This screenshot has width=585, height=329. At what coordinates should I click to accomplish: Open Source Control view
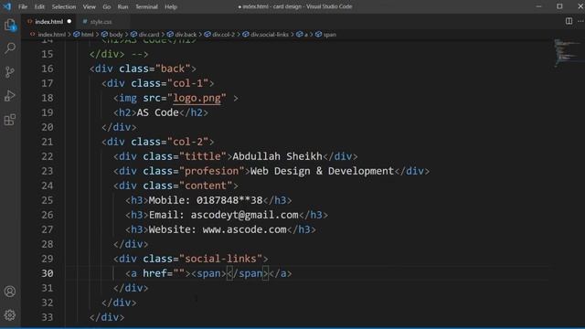click(x=10, y=71)
